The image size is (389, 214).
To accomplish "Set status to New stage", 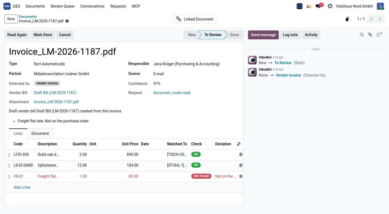I will pyautogui.click(x=191, y=35).
